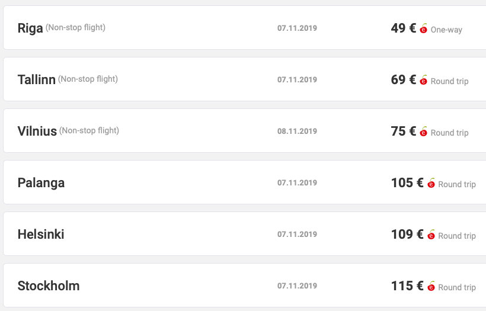Click the cherry icon by 75 € Vilnius fare
This screenshot has width=486, height=311.
(423, 132)
